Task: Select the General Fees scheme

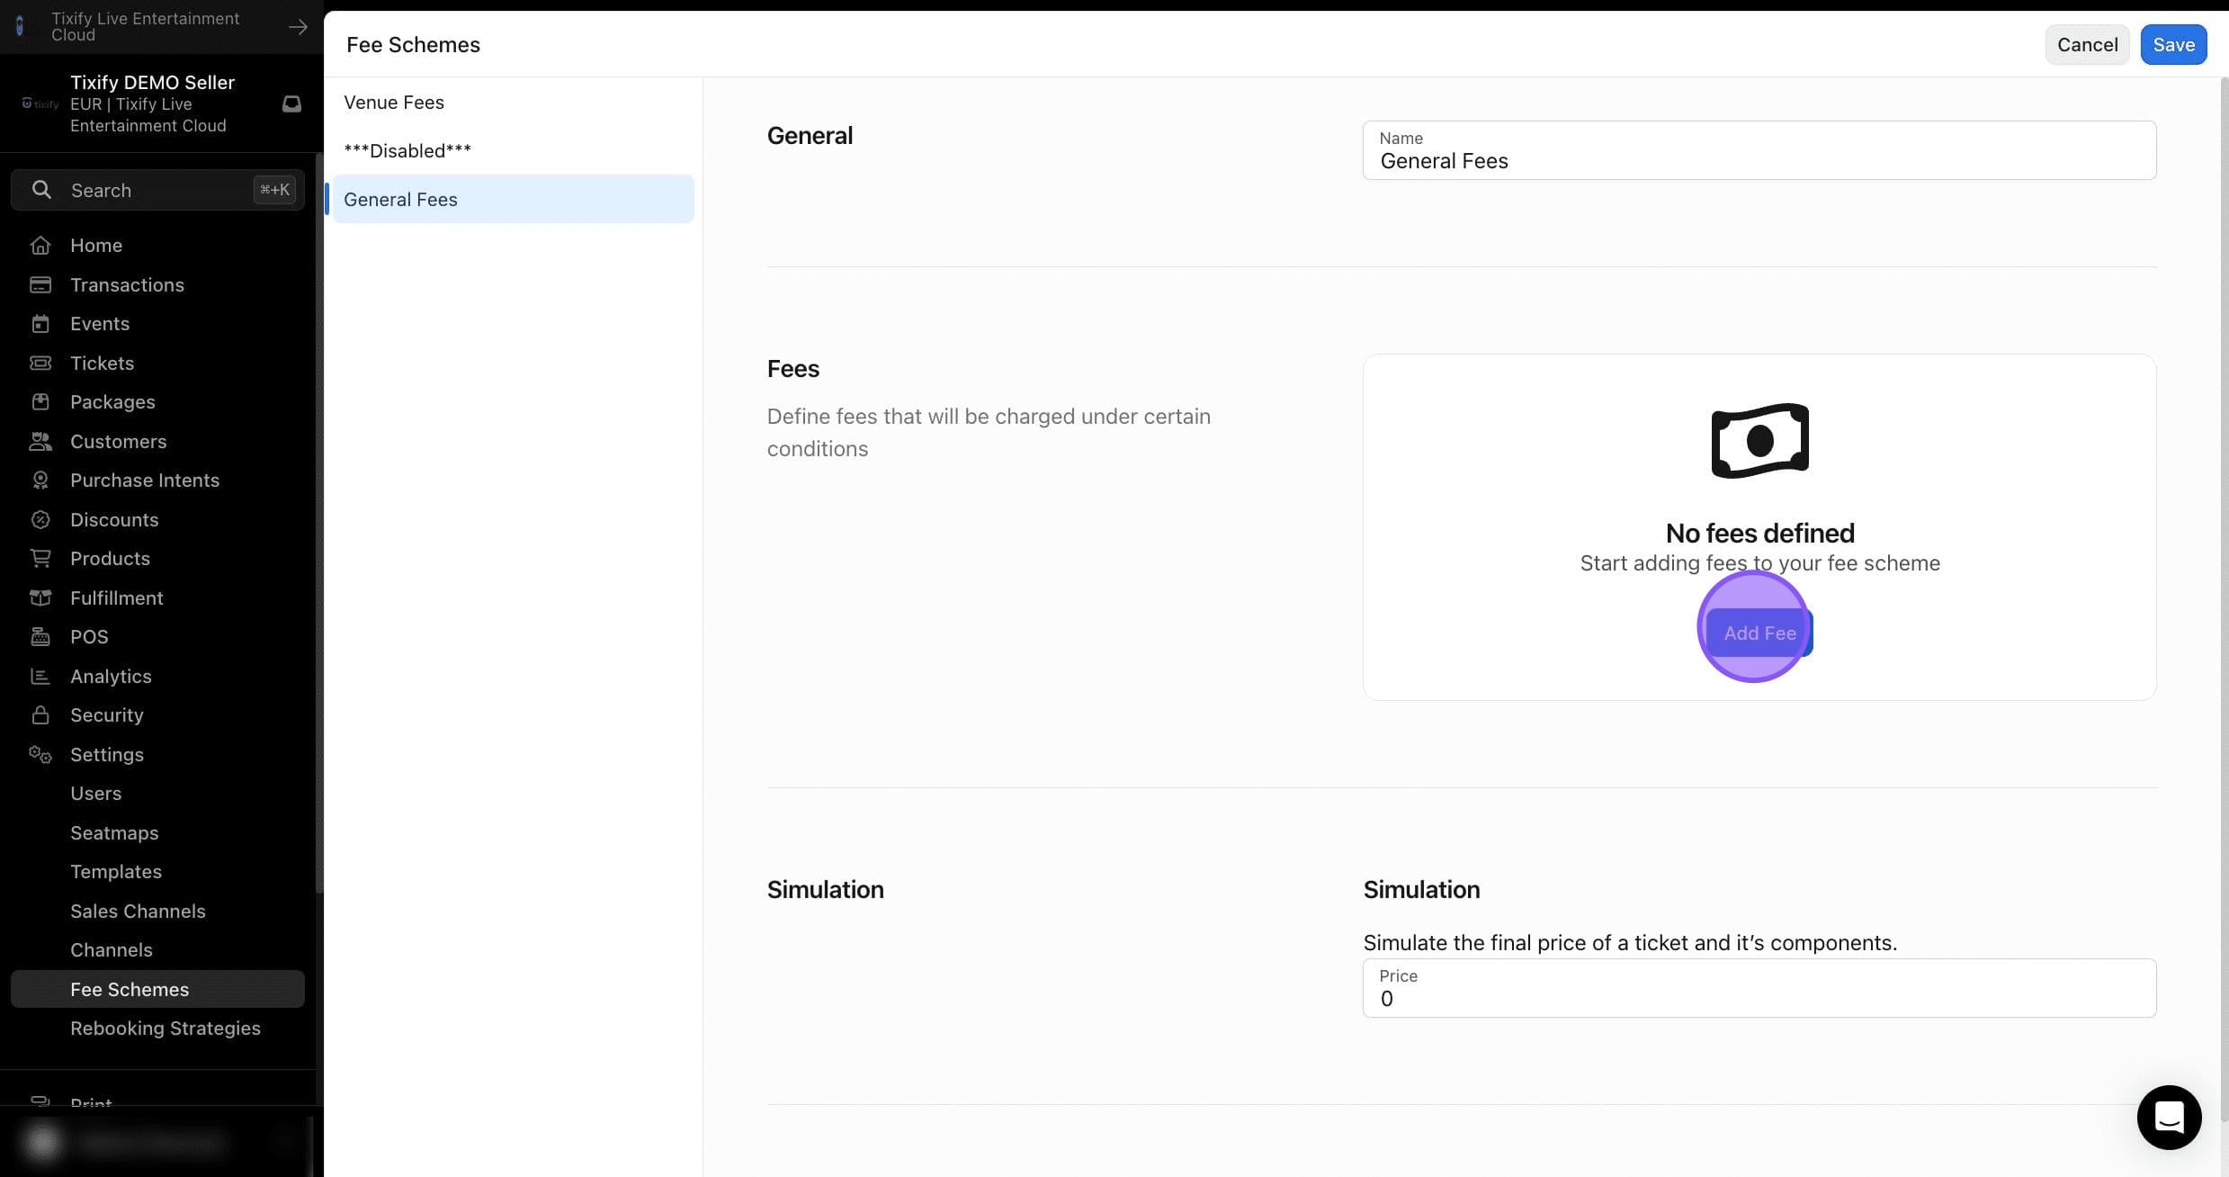Action: click(x=513, y=200)
